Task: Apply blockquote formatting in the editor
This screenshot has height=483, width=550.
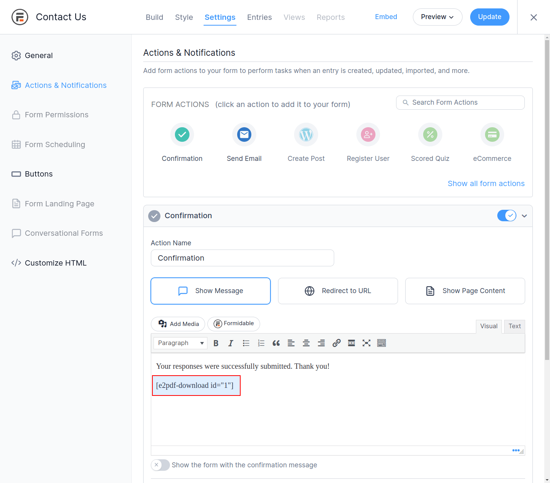Action: pos(276,343)
